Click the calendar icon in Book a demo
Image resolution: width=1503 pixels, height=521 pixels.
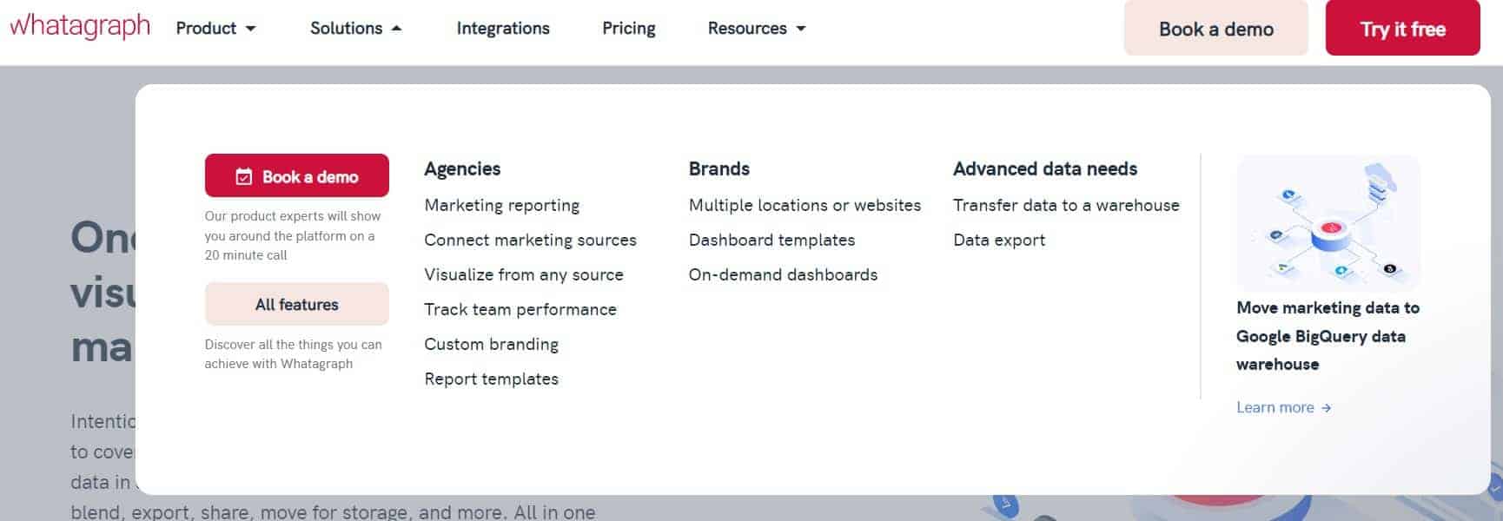(x=244, y=176)
